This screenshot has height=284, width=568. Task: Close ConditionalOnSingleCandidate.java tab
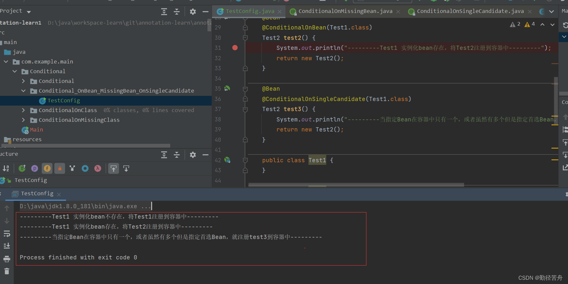point(530,12)
